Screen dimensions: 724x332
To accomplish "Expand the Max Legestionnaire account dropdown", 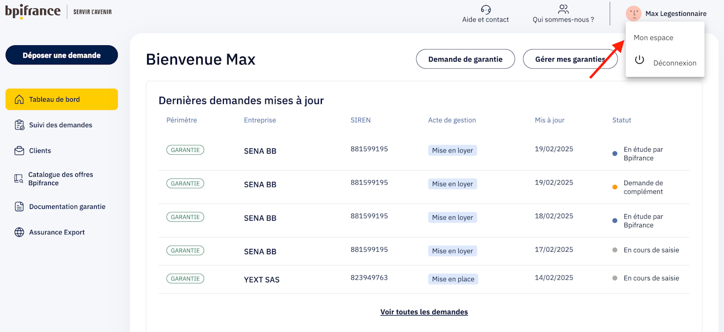I will 675,14.
